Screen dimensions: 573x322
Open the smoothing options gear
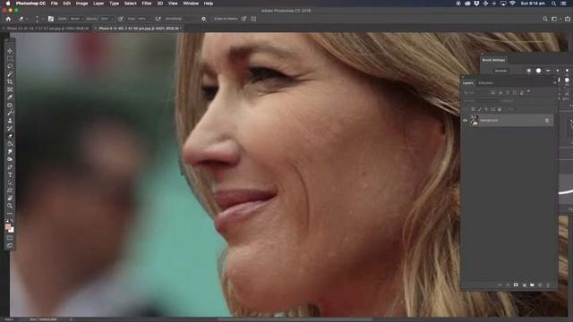(x=204, y=19)
